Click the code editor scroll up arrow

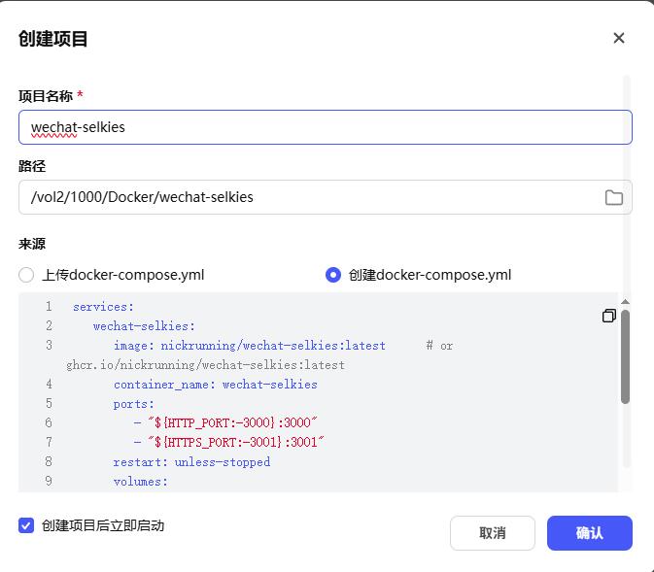click(625, 301)
